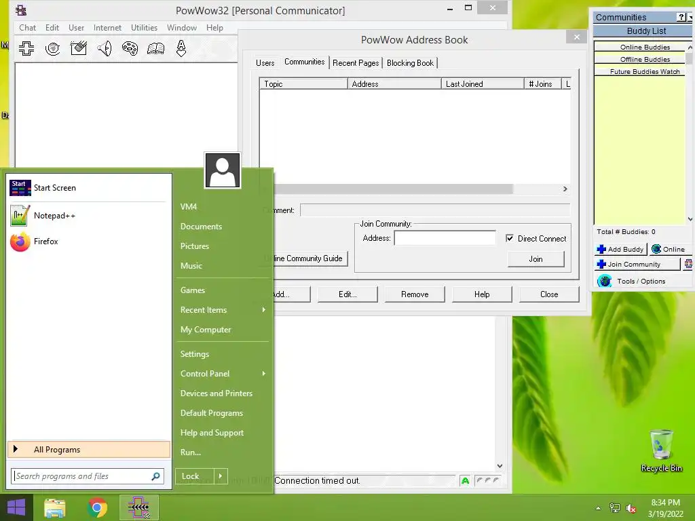The width and height of the screenshot is (695, 521).
Task: Open Run... from start menu
Action: pyautogui.click(x=191, y=452)
